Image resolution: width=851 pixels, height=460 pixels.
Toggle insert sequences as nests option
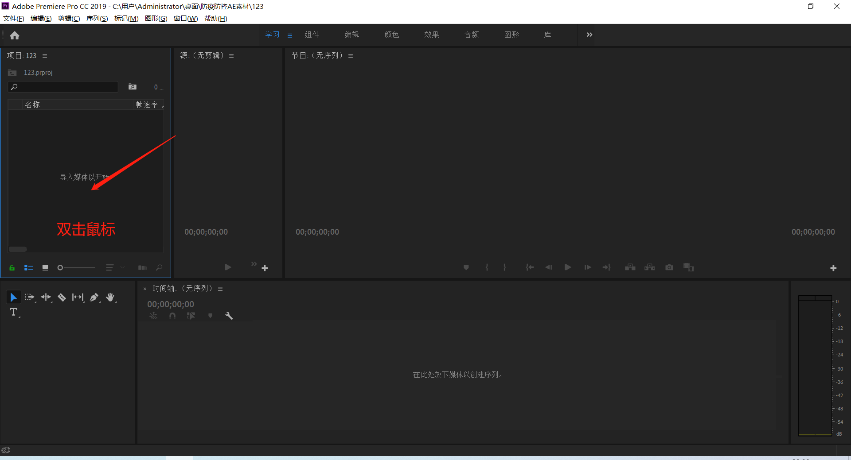[x=153, y=316]
